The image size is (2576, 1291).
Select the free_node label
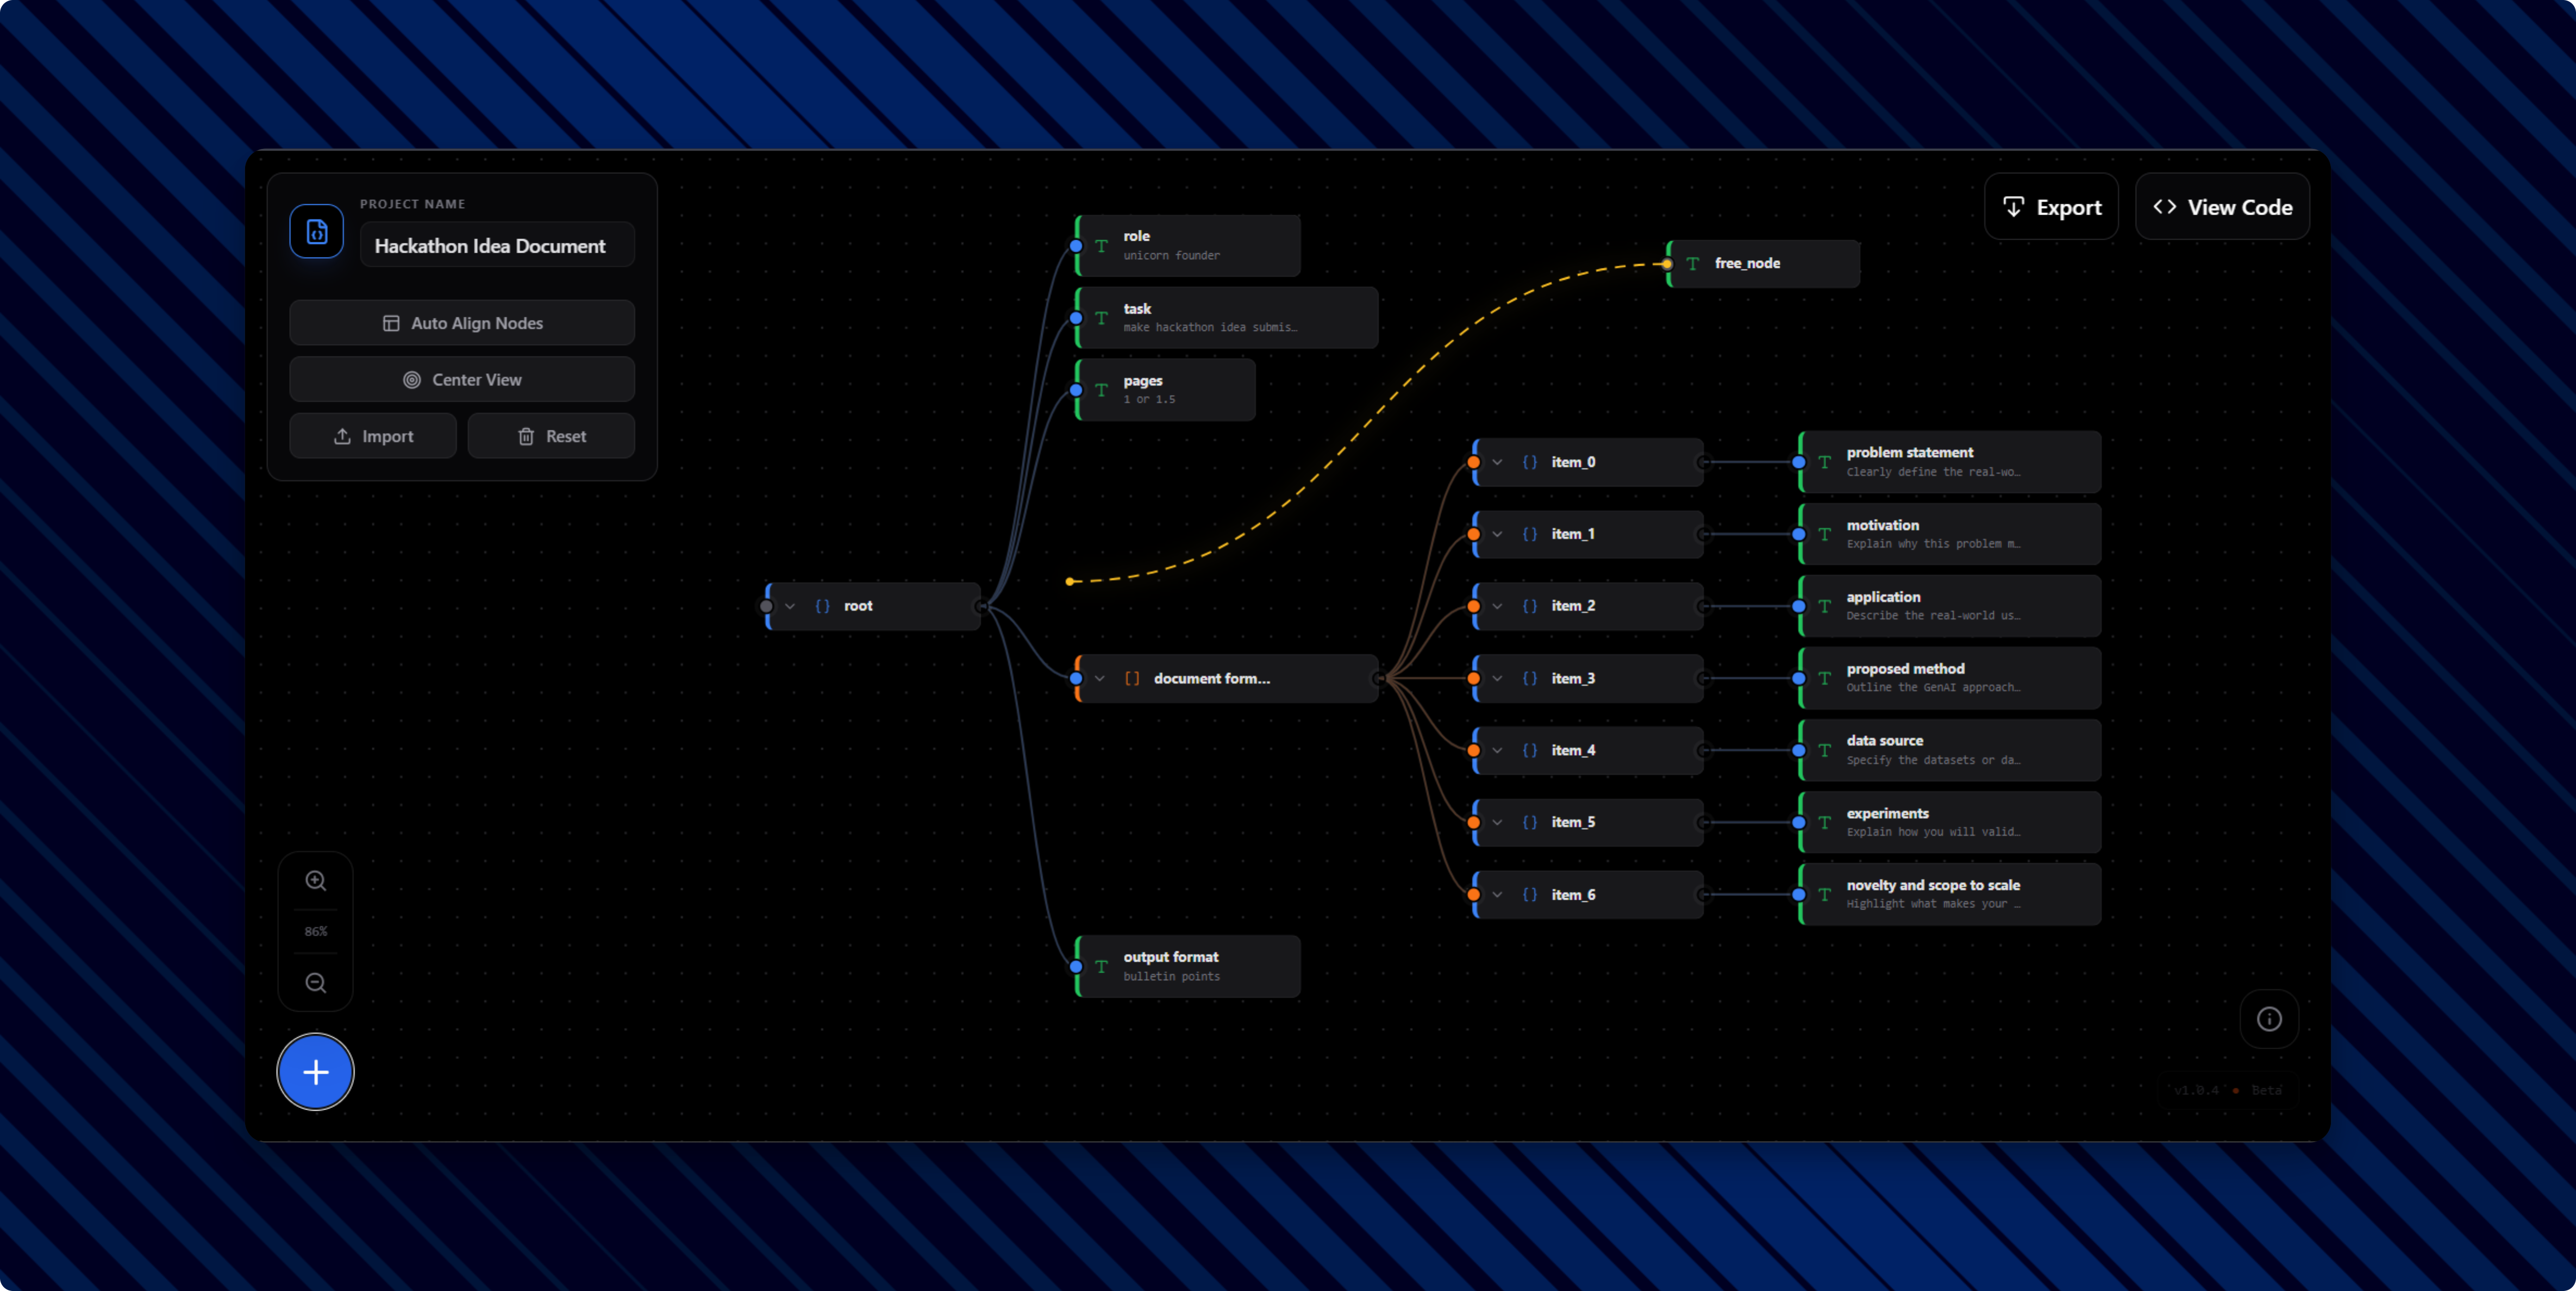point(1747,263)
